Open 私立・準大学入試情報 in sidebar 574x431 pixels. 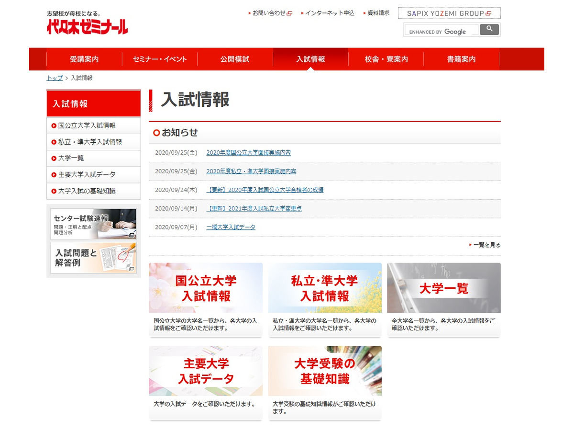pos(94,142)
